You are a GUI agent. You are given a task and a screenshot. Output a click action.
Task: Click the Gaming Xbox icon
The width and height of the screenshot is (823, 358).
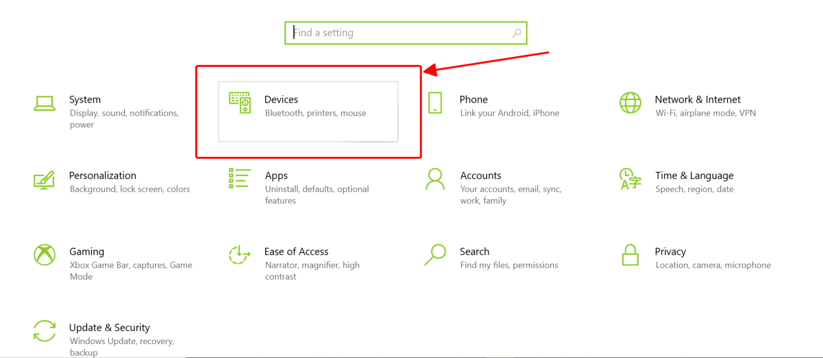[44, 255]
